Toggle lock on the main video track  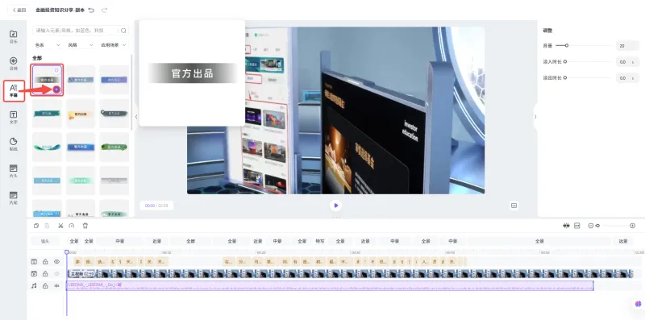pyautogui.click(x=45, y=273)
